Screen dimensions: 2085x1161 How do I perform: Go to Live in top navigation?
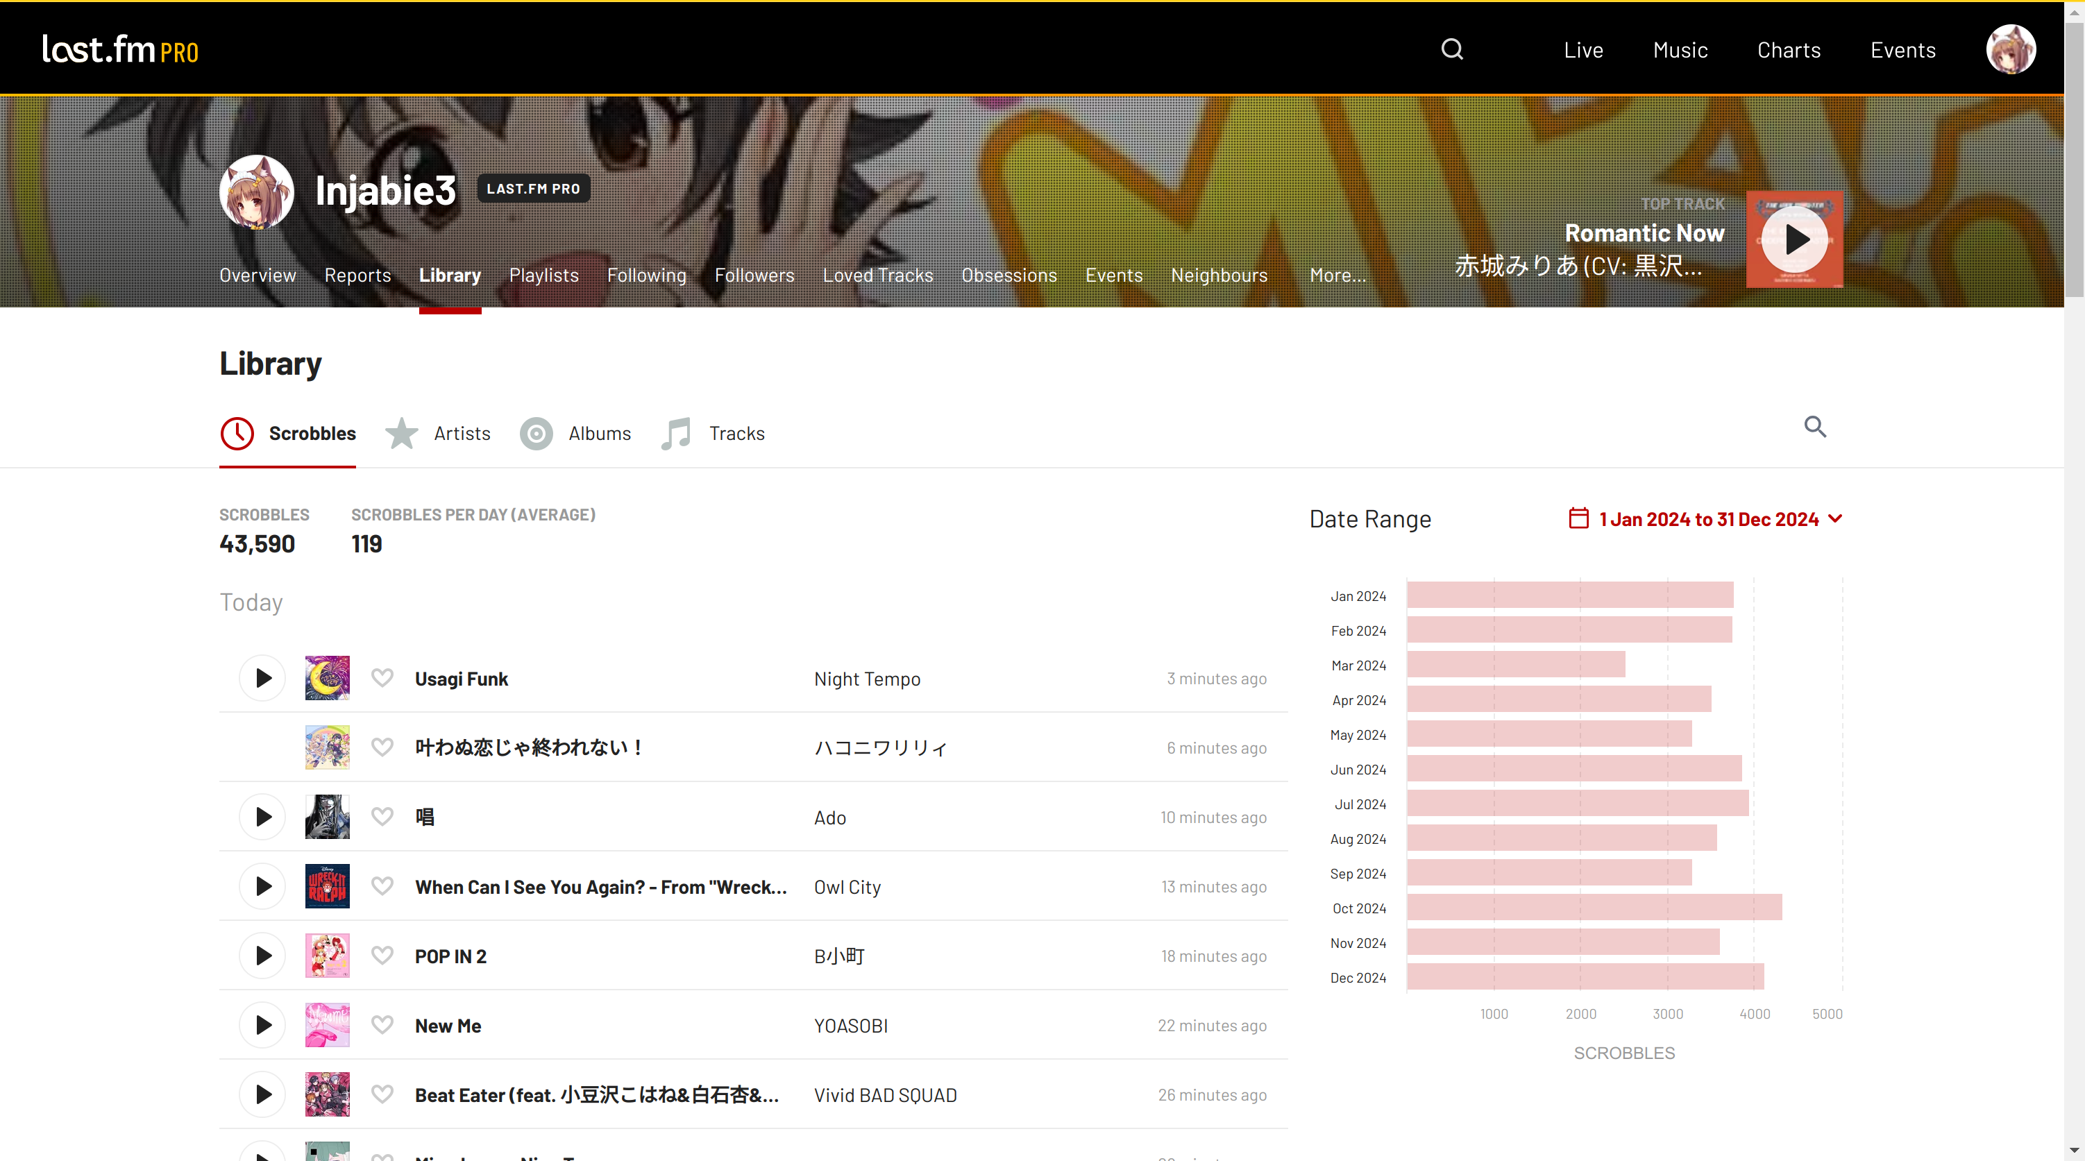1583,50
